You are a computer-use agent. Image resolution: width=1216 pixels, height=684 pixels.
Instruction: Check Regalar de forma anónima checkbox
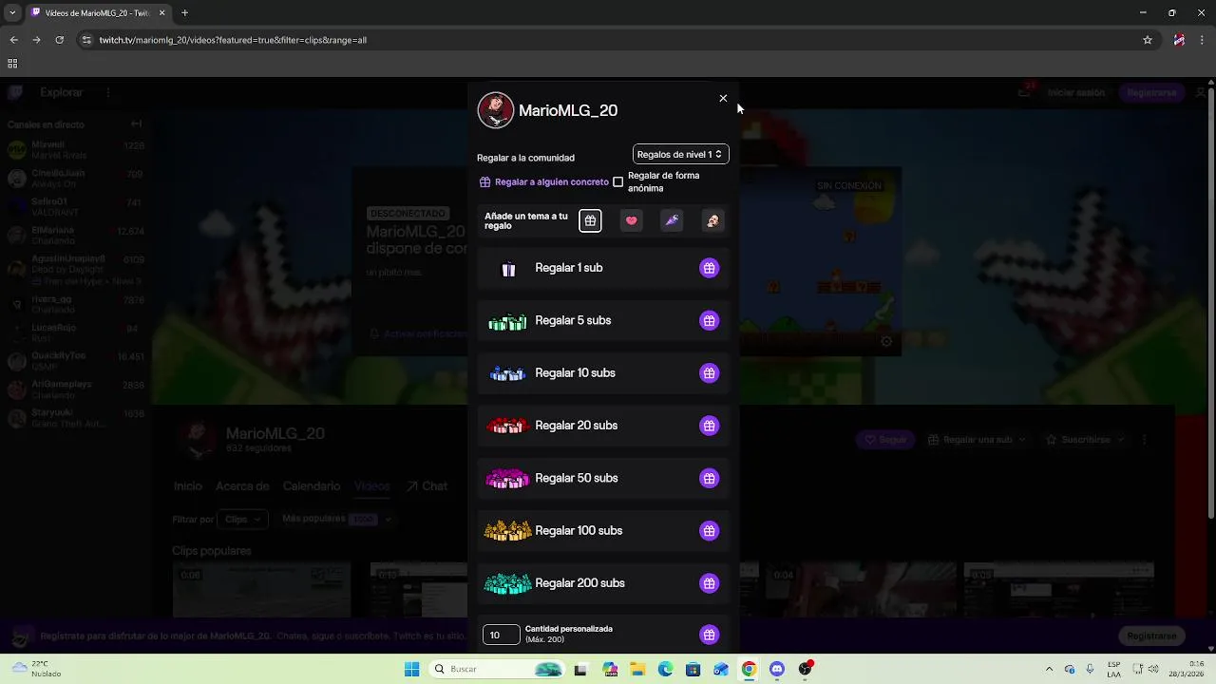tap(618, 181)
